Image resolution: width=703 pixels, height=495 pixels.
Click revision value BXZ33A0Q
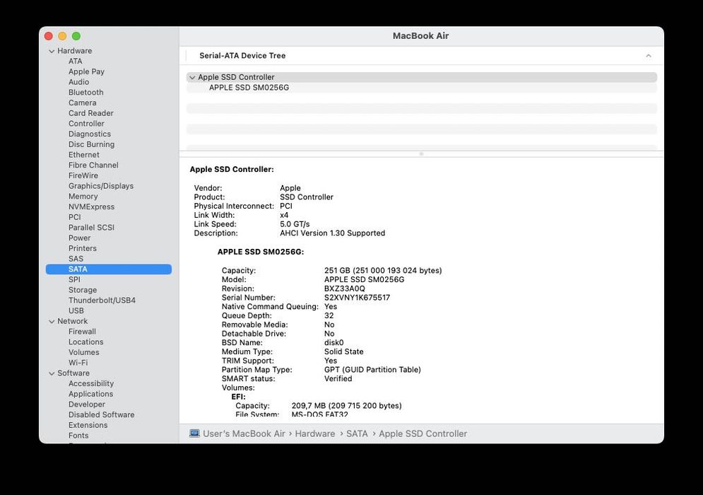pos(344,289)
